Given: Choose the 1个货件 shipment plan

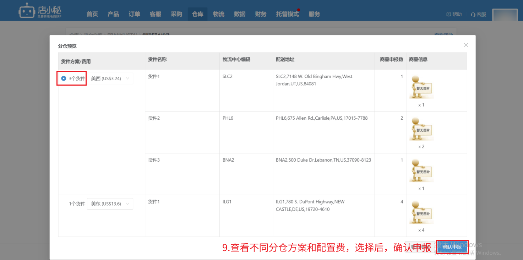Looking at the screenshot, I should click(x=77, y=204).
